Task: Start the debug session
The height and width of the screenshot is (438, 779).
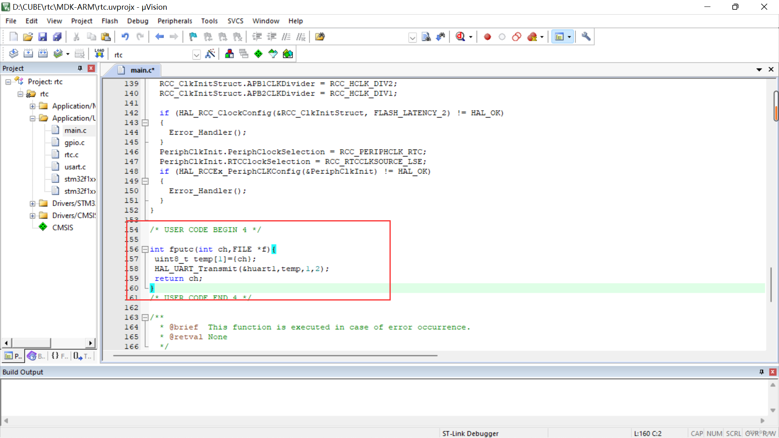Action: (460, 37)
